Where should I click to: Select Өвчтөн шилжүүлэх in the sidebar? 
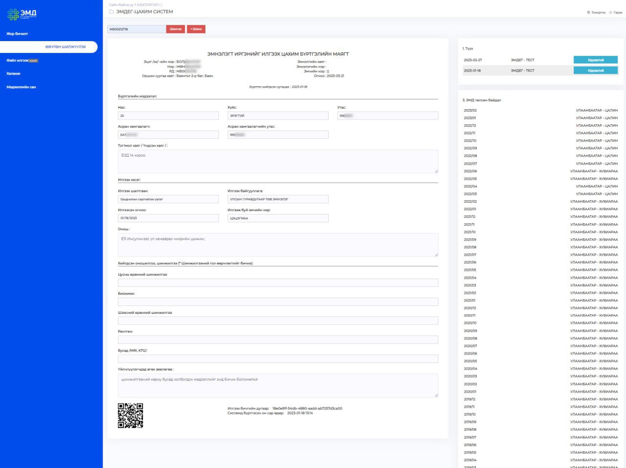coord(65,47)
